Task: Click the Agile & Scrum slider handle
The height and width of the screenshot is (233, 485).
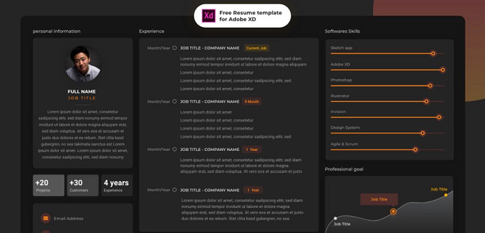Action: [415, 150]
